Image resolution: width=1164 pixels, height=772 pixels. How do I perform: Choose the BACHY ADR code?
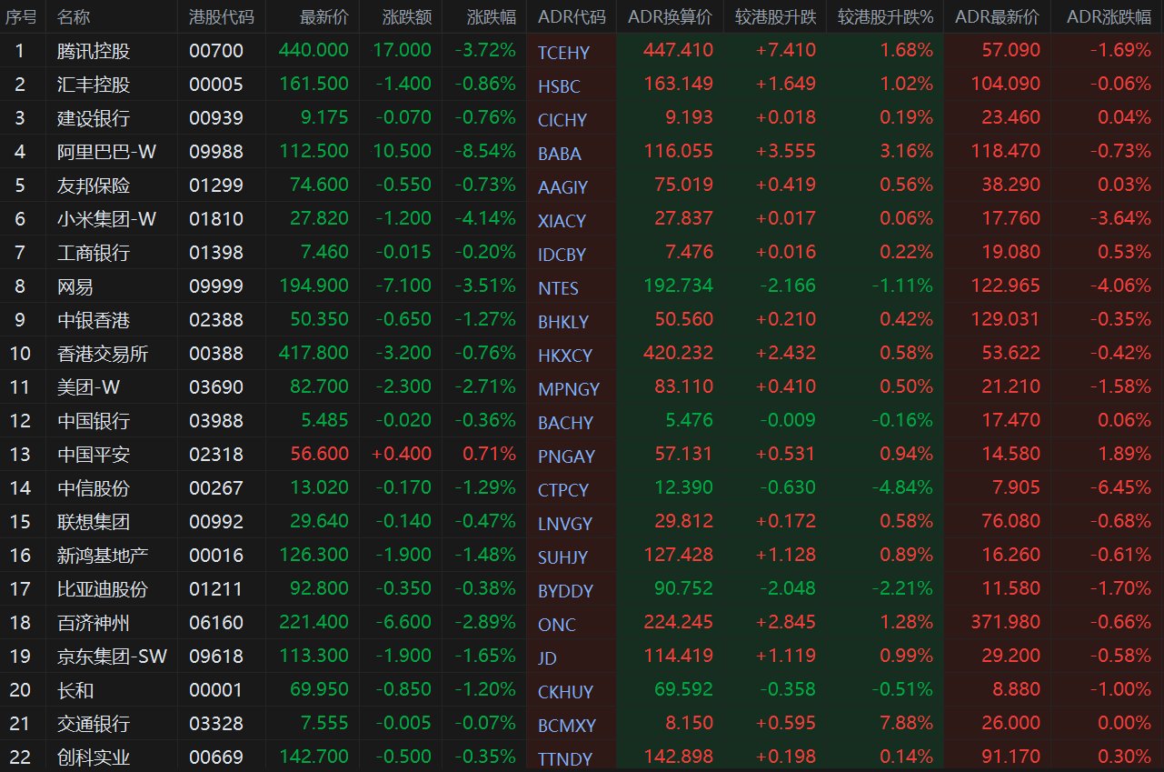coord(565,423)
